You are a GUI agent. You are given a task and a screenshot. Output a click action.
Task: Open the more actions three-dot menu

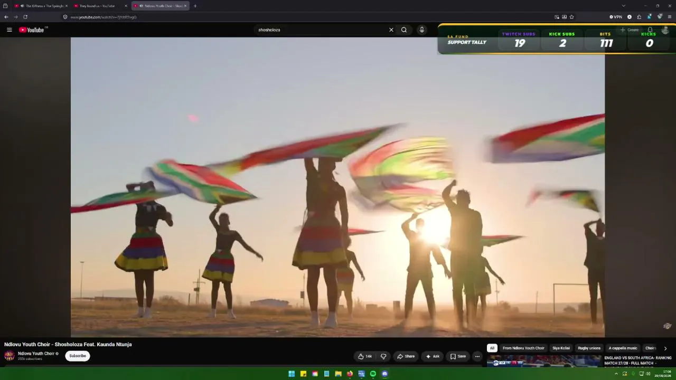tap(477, 356)
